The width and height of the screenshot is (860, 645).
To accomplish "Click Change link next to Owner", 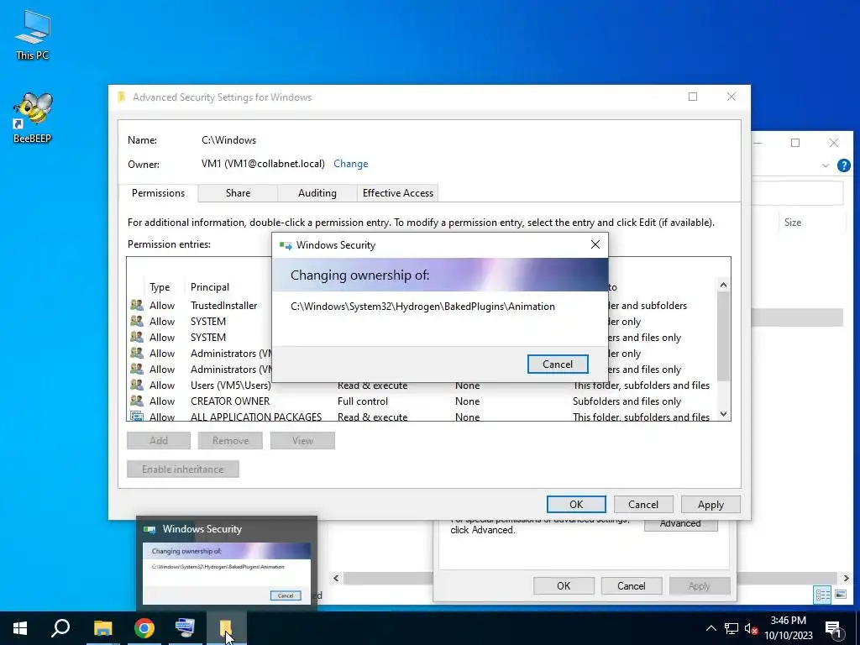I will tap(350, 164).
